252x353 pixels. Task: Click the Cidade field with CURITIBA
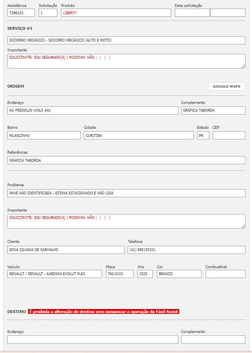click(x=139, y=135)
